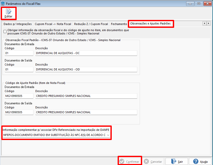This screenshot has width=213, height=165.
Task: Click the Confirmar checkmark icon
Action: [x=122, y=161]
